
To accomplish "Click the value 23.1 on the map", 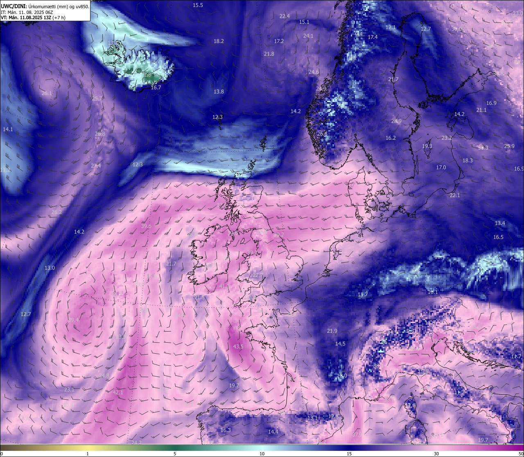I will click(69, 389).
